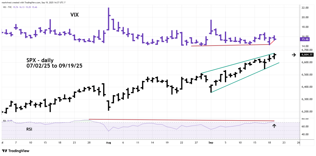This screenshot has height=156, width=316.
Task: Click the Aug label on the date axis
Action: coord(108,143)
